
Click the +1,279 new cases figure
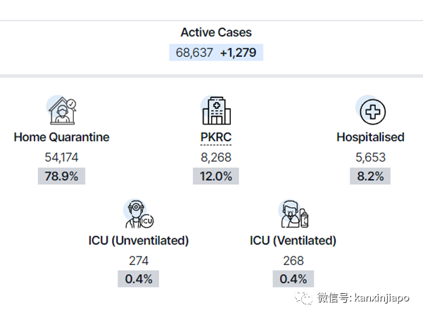pyautogui.click(x=238, y=53)
